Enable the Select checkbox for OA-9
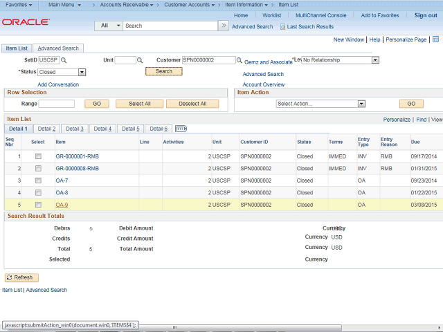 click(x=38, y=205)
